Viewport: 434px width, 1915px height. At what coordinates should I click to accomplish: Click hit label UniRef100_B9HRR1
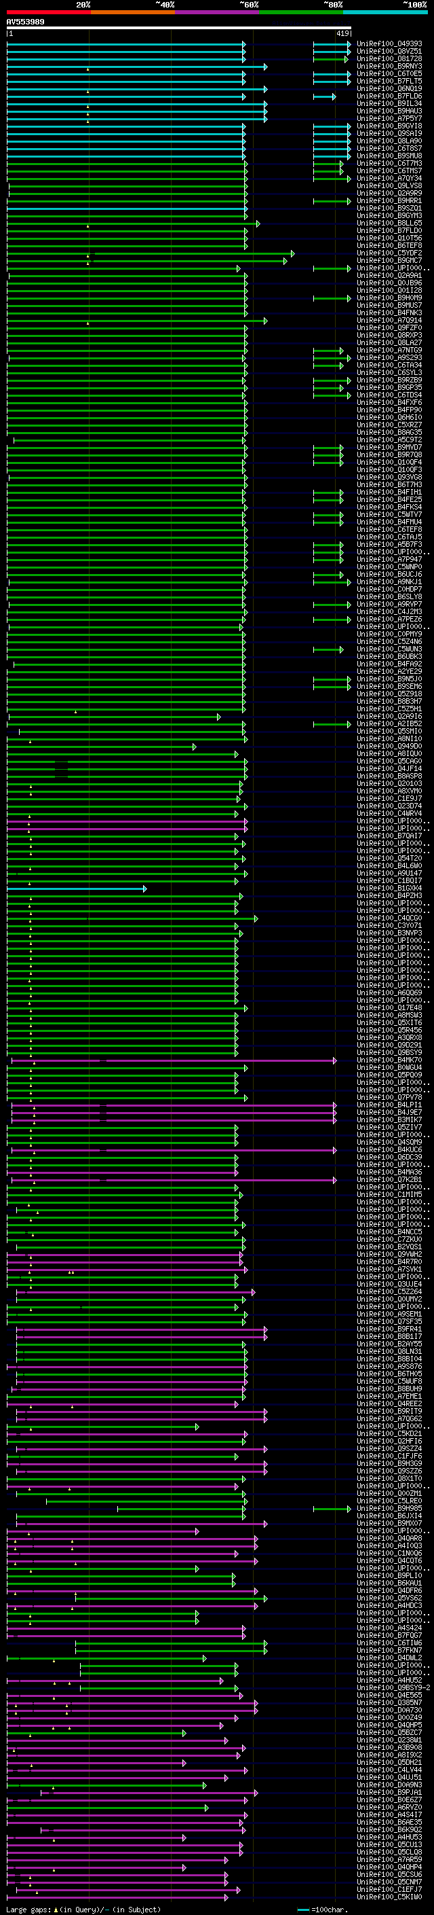[x=389, y=200]
